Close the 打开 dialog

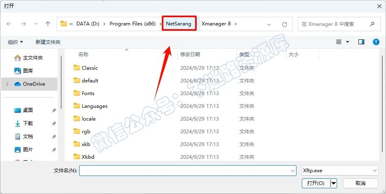(379, 6)
